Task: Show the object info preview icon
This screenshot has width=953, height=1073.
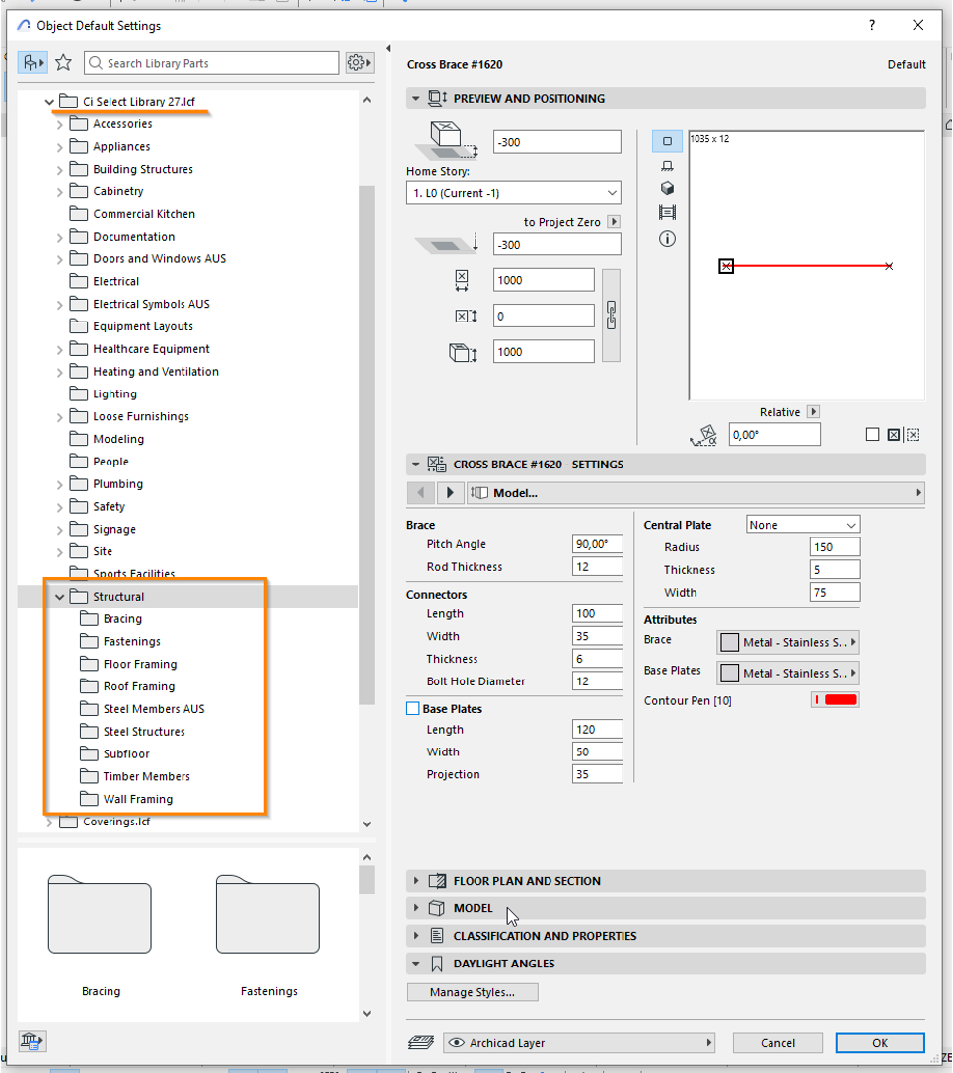Action: [667, 239]
